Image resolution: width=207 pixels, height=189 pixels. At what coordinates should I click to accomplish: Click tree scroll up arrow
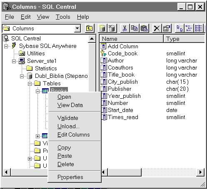(92, 39)
